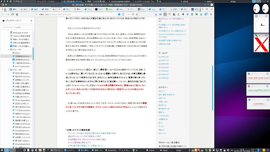Bookmark this page with the star icon
The height and width of the screenshot is (152, 270).
137,14
